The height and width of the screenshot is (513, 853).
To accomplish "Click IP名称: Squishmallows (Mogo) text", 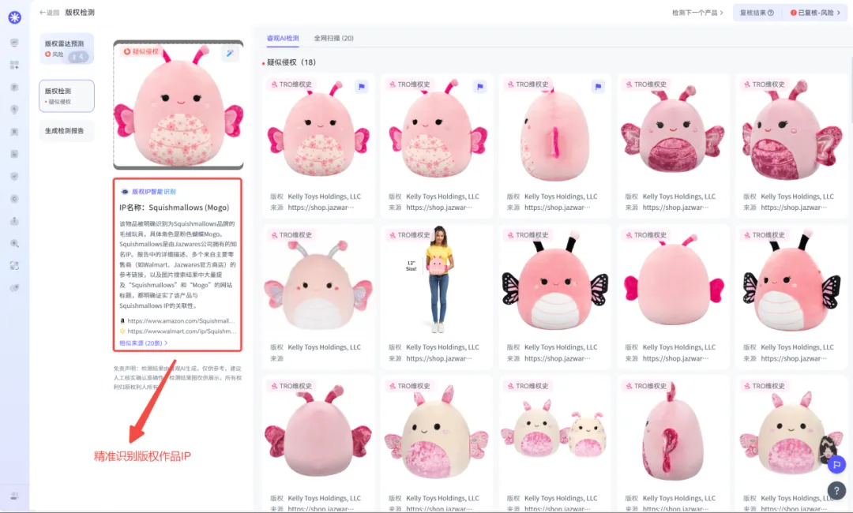I will coord(174,208).
